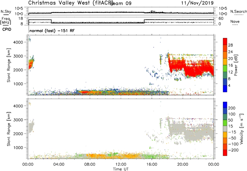Click the power colorbar red segment above 28 dB
The width and height of the screenshot is (247, 171).
(225, 42)
